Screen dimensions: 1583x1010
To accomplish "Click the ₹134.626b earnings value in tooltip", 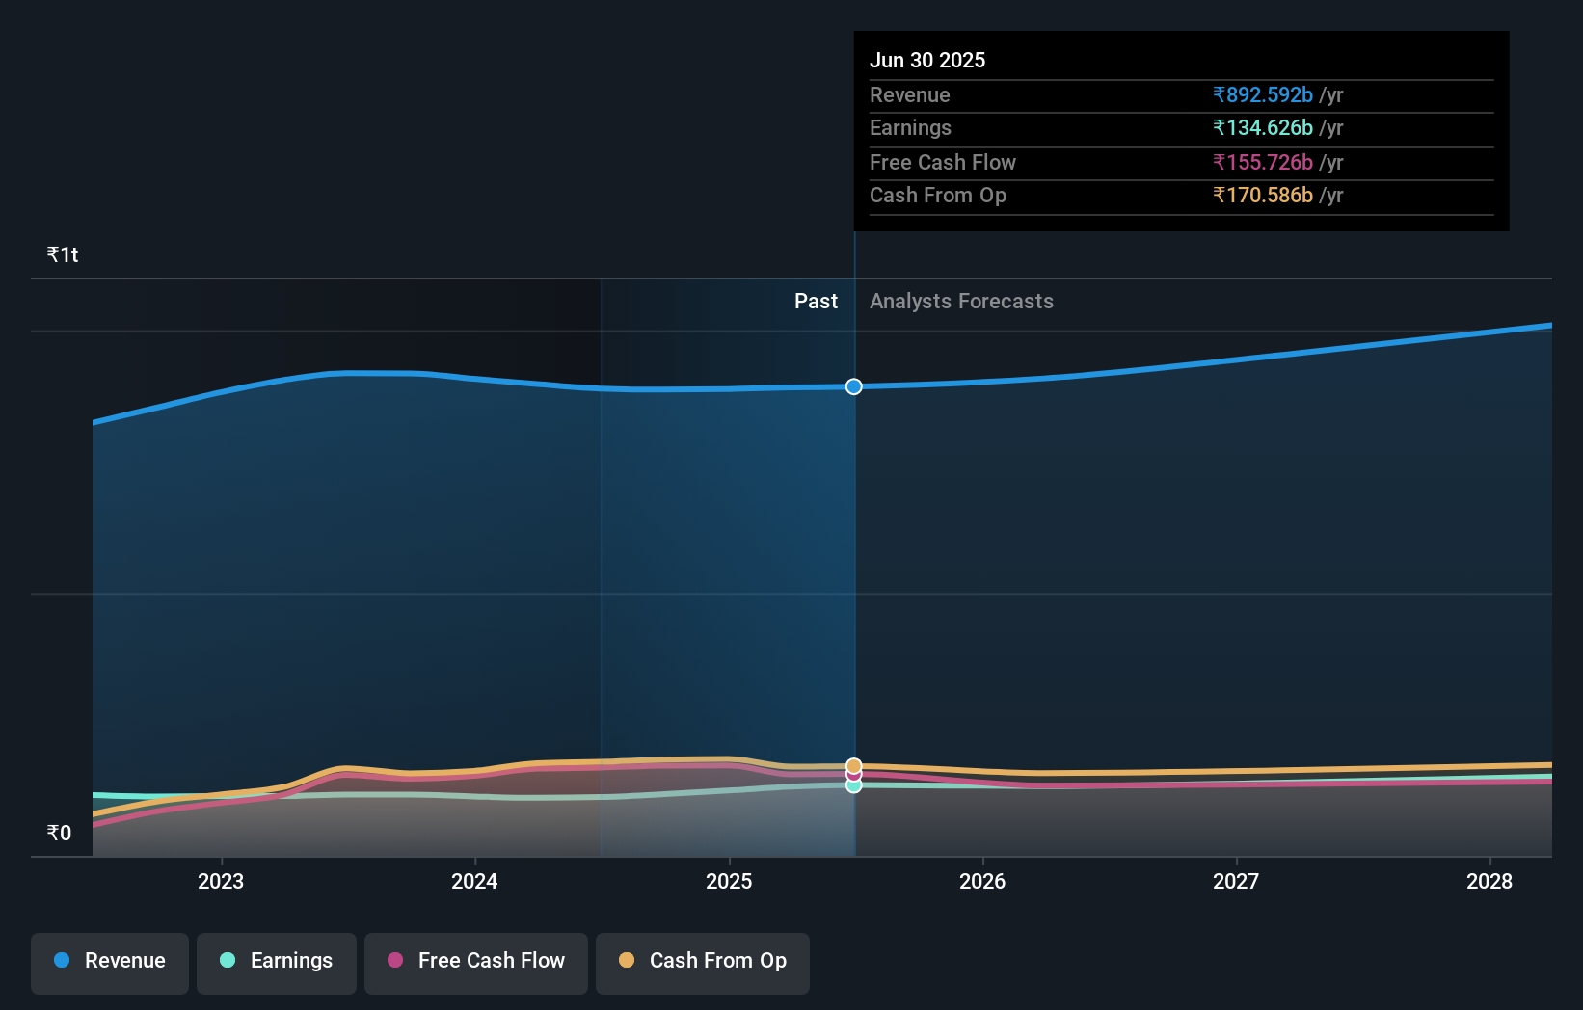I will [x=1263, y=127].
